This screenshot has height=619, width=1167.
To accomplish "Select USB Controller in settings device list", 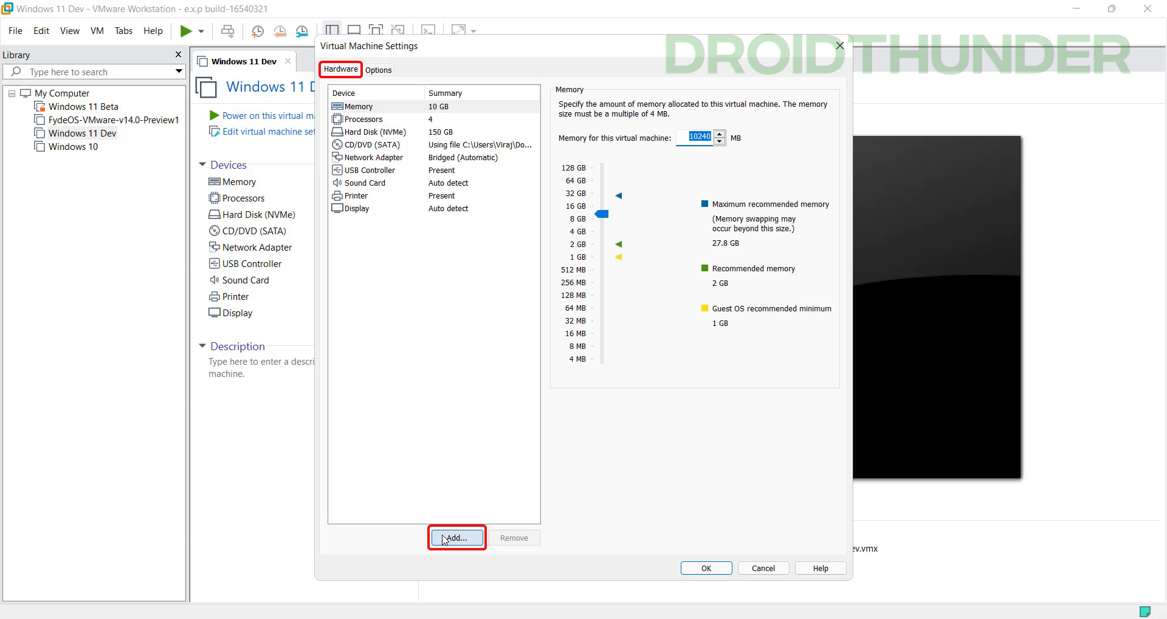I will click(x=434, y=171).
